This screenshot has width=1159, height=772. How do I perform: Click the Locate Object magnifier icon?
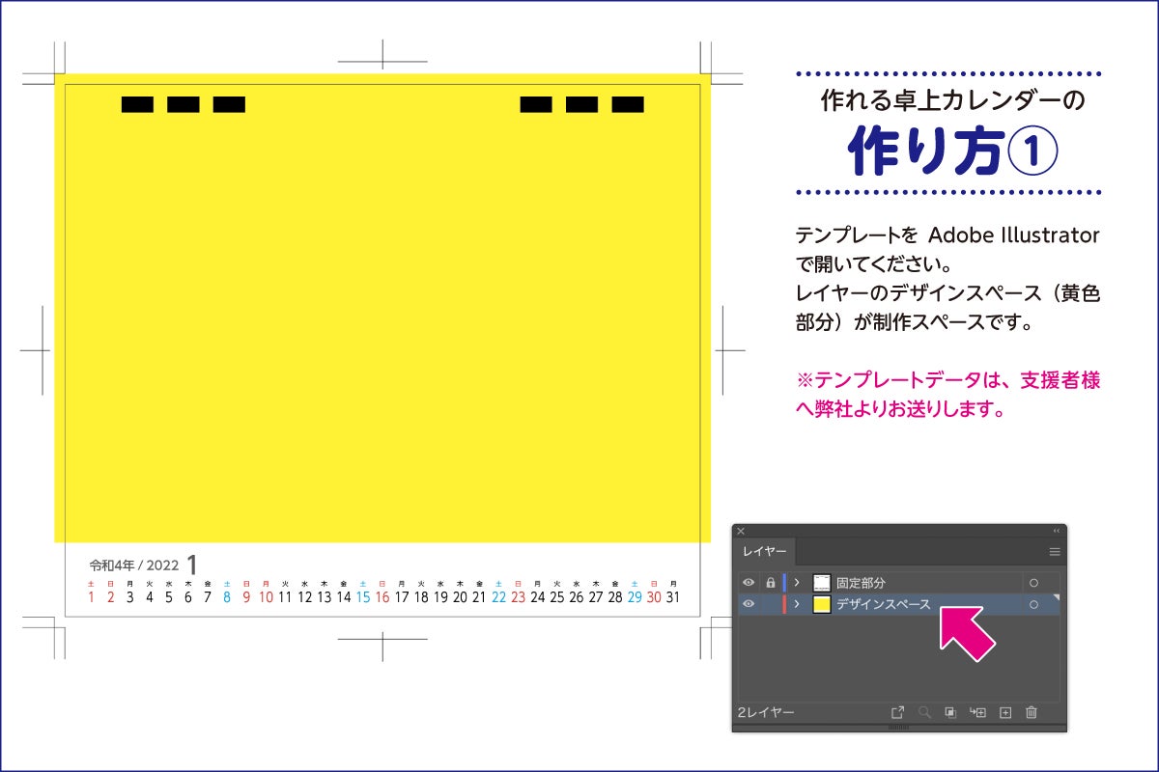pyautogui.click(x=924, y=712)
